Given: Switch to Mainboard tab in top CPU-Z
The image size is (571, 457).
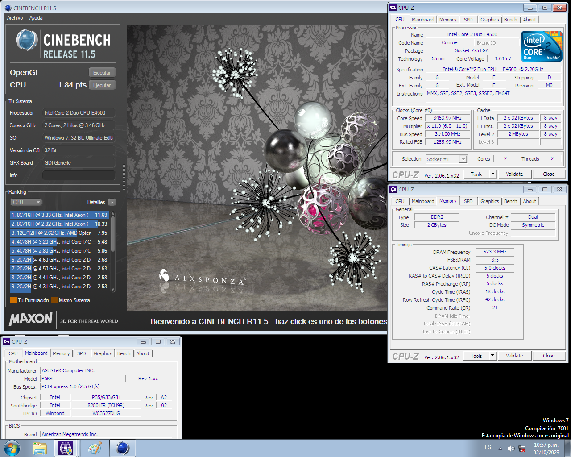Looking at the screenshot, I should (x=423, y=20).
